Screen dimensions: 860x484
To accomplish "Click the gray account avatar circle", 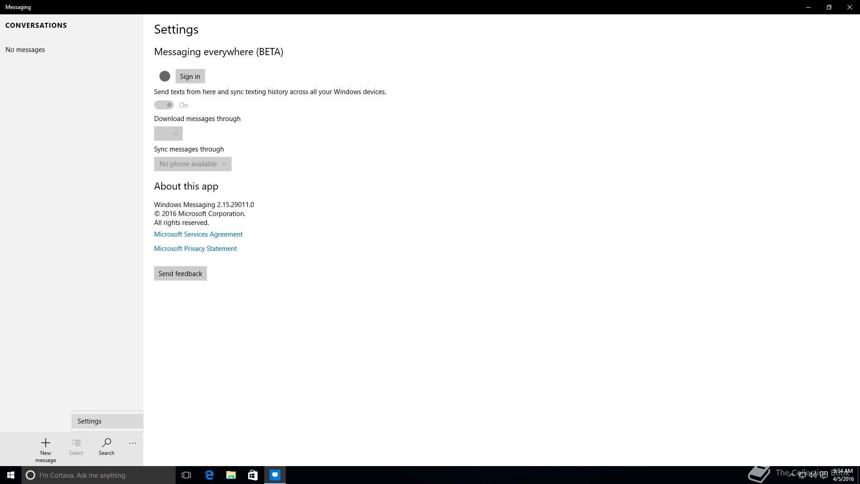I will pos(165,76).
